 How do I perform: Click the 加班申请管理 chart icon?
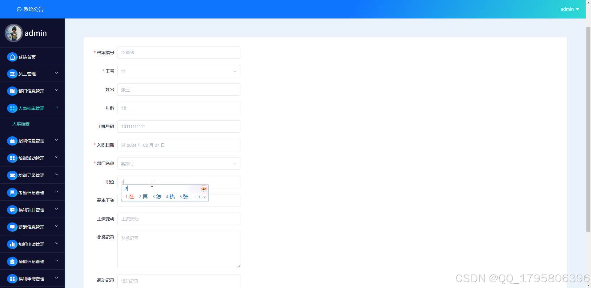12,244
